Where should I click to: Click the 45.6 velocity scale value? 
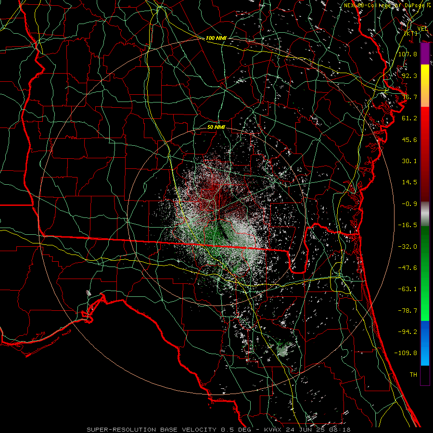point(409,140)
